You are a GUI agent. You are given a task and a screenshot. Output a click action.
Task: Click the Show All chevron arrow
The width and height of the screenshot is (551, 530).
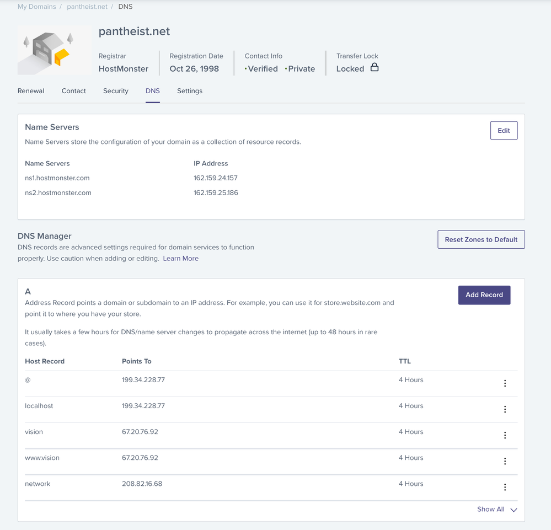point(513,510)
